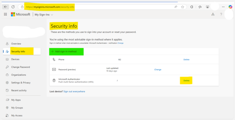Screen dimensions: 235x120
Task: Click Add sign-in method
Action: (64, 51)
